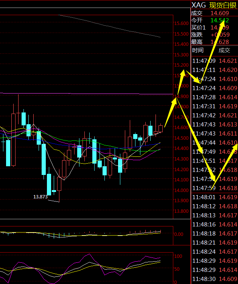Click the 15.500 price axis label

[181, 34]
